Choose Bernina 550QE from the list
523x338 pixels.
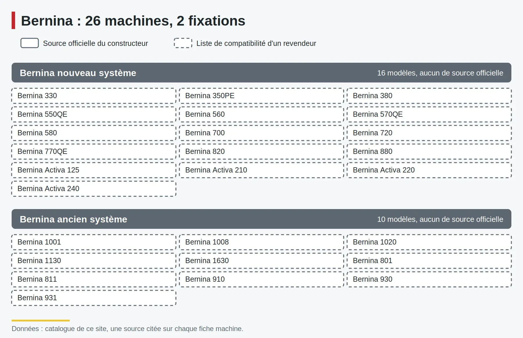tap(94, 114)
